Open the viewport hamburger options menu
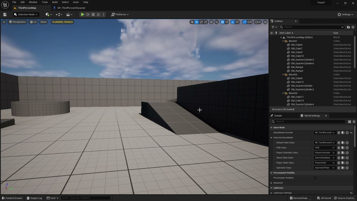The width and height of the screenshot is (357, 201). pyautogui.click(x=4, y=22)
